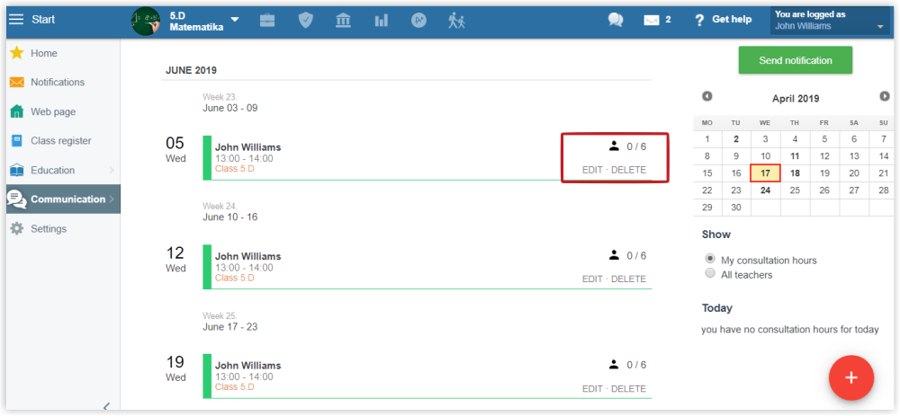Click the Notifications envelope icon in sidebar

click(x=16, y=83)
